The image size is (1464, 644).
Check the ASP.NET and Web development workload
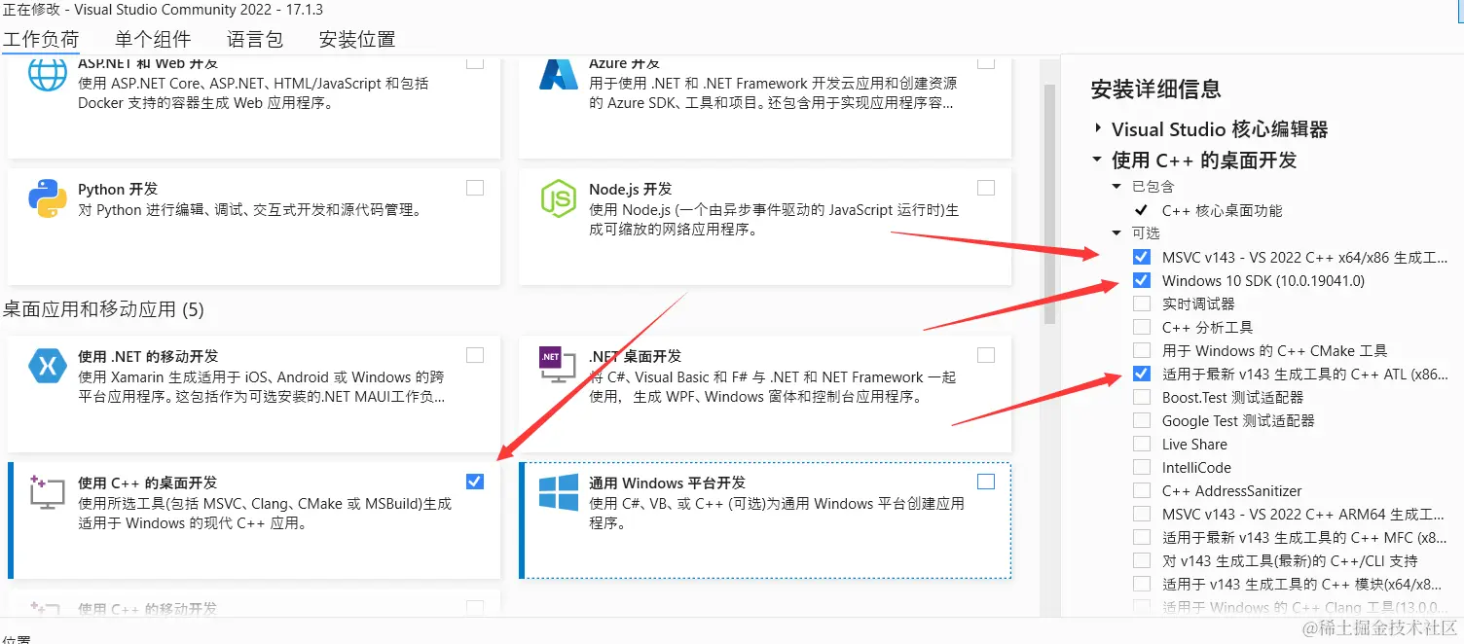475,61
